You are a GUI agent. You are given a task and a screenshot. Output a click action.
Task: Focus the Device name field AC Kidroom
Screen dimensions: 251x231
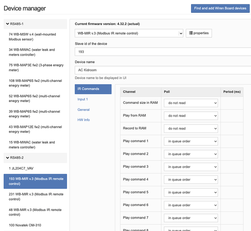click(x=163, y=70)
